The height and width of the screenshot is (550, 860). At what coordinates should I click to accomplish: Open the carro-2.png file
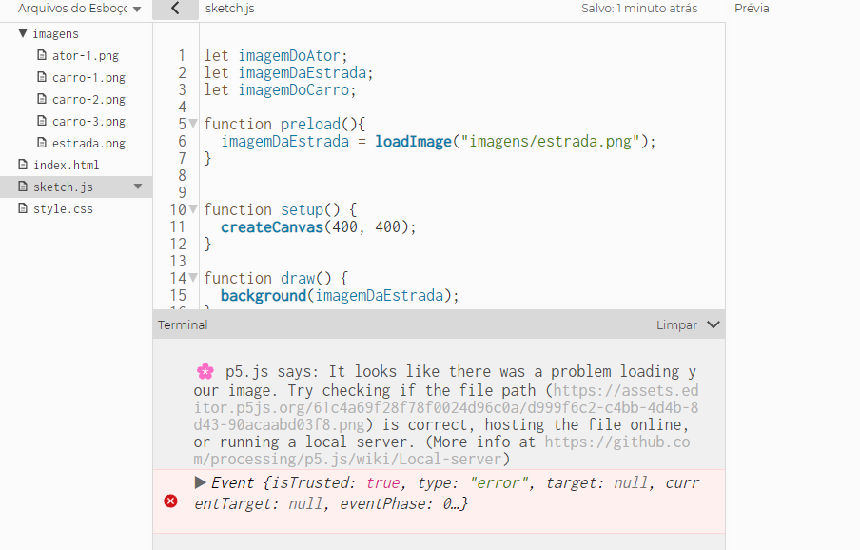(88, 100)
